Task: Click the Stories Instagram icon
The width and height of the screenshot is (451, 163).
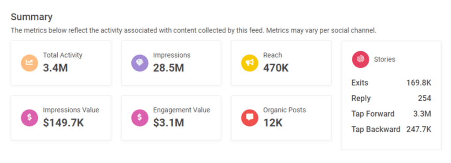Action: pos(360,59)
